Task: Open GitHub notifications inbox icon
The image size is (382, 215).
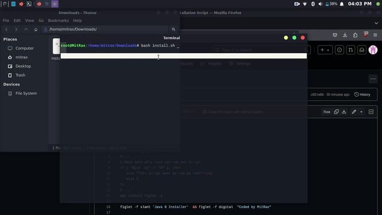Action: [x=362, y=50]
